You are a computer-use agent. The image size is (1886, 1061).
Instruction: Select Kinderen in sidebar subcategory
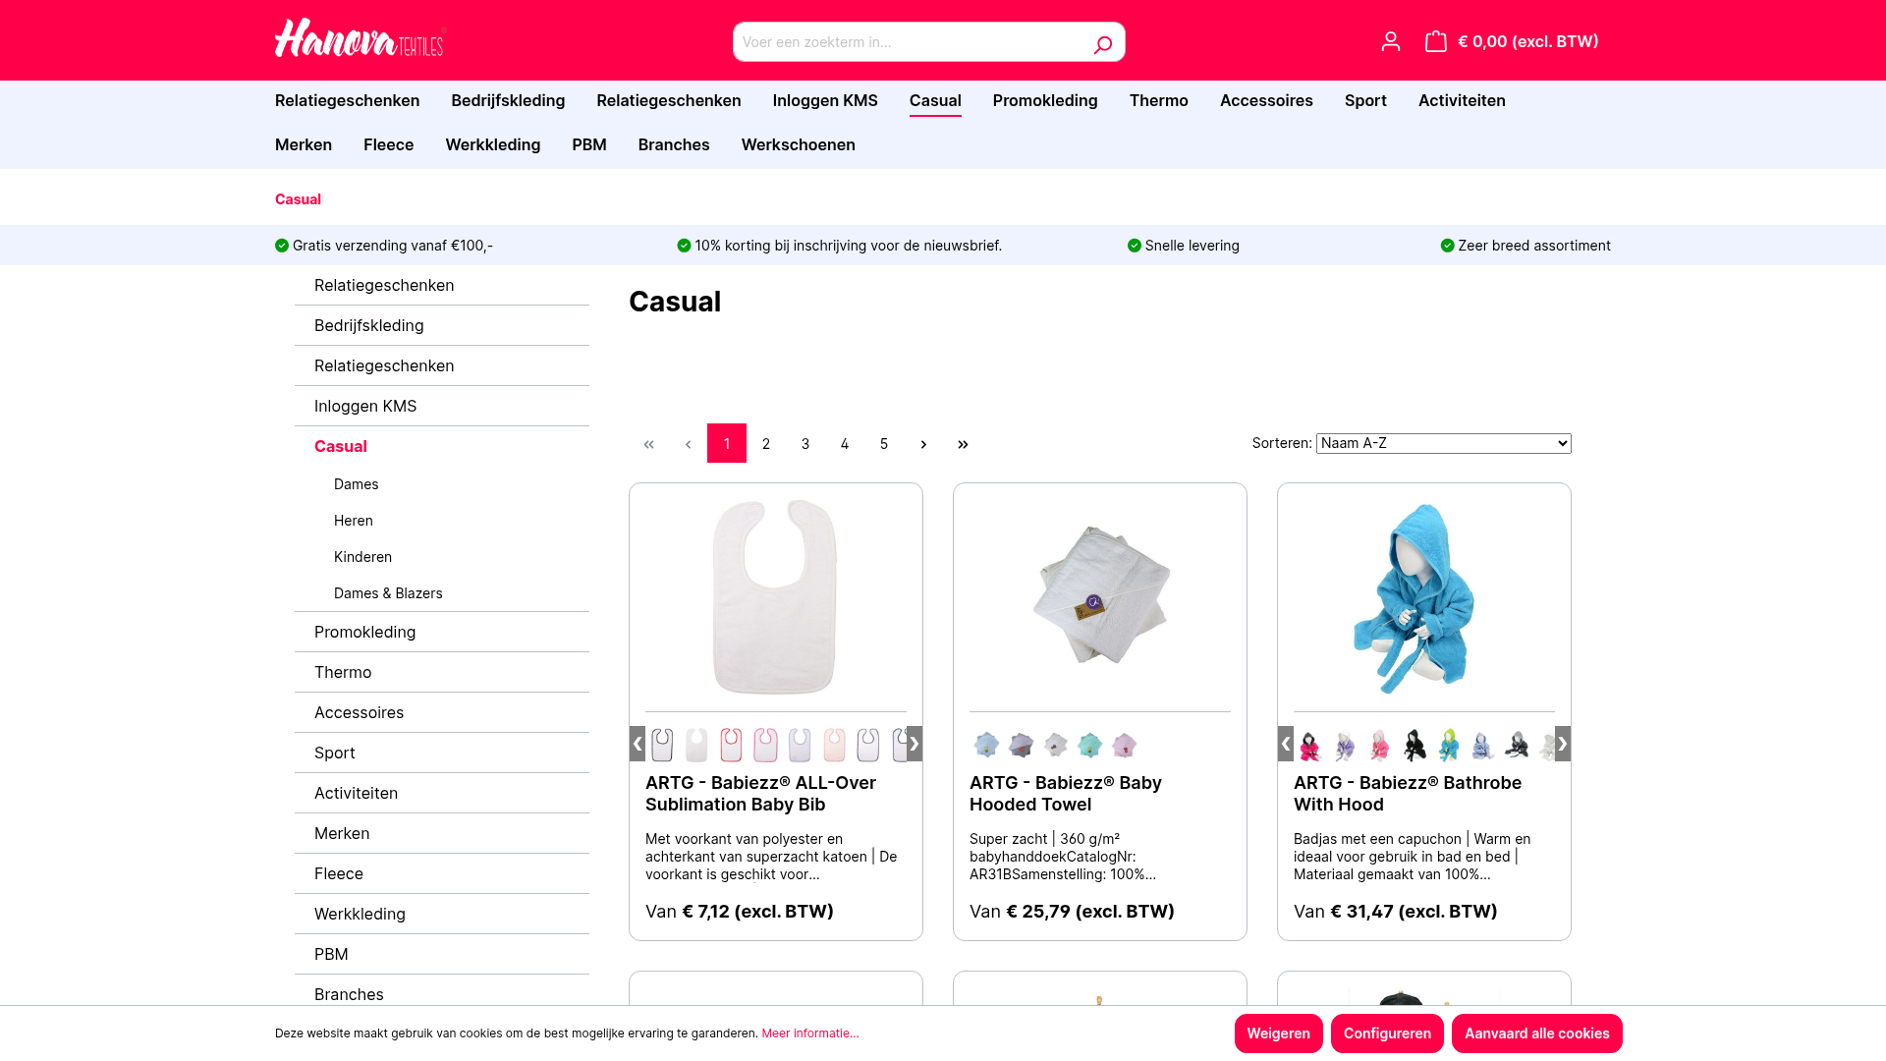point(362,557)
